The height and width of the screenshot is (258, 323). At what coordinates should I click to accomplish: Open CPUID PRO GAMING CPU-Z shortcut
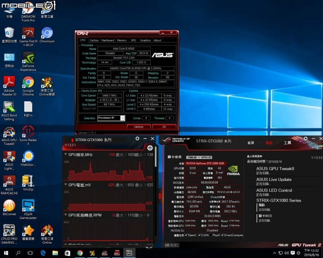(x=9, y=234)
